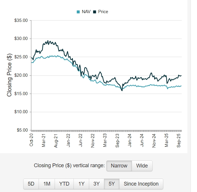Toggle the NAV series legend text
The width and height of the screenshot is (197, 192).
86,12
